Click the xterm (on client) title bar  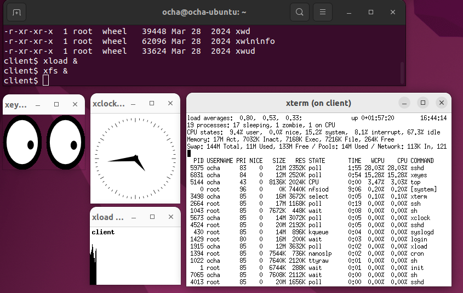pyautogui.click(x=318, y=103)
